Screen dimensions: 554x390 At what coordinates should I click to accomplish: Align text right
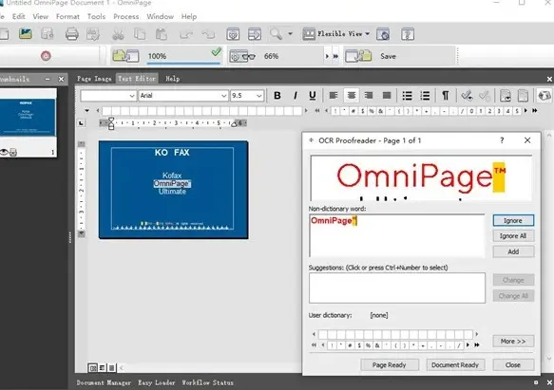point(369,95)
